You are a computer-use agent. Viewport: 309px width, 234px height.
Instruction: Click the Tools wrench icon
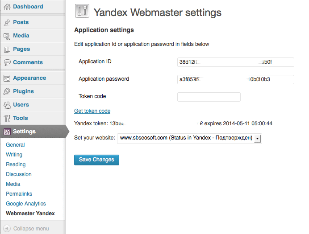tap(7, 118)
